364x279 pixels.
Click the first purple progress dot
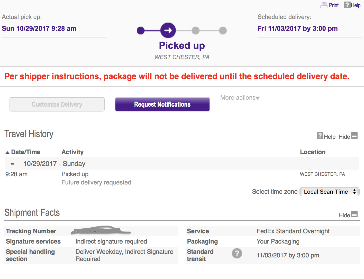(x=141, y=30)
